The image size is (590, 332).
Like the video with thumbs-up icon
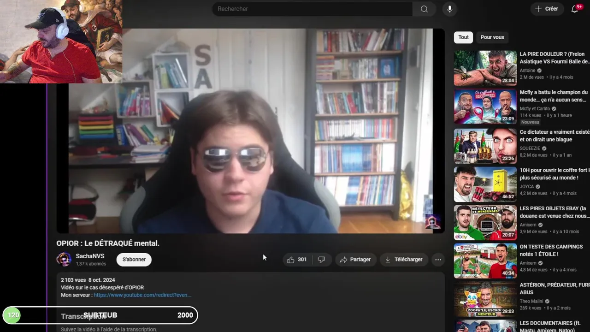tap(297, 260)
